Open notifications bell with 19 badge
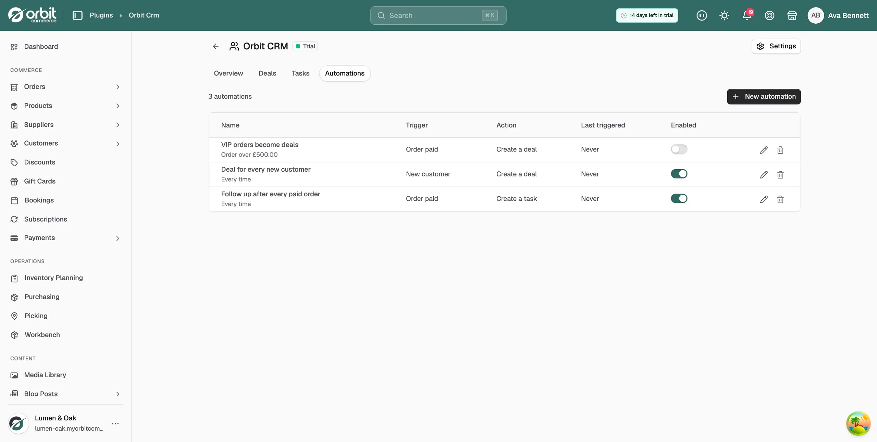Screen dimensions: 877x442 [x=747, y=15]
